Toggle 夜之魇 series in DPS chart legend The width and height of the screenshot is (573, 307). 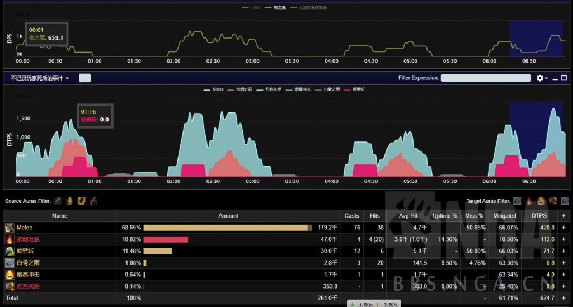pos(275,7)
